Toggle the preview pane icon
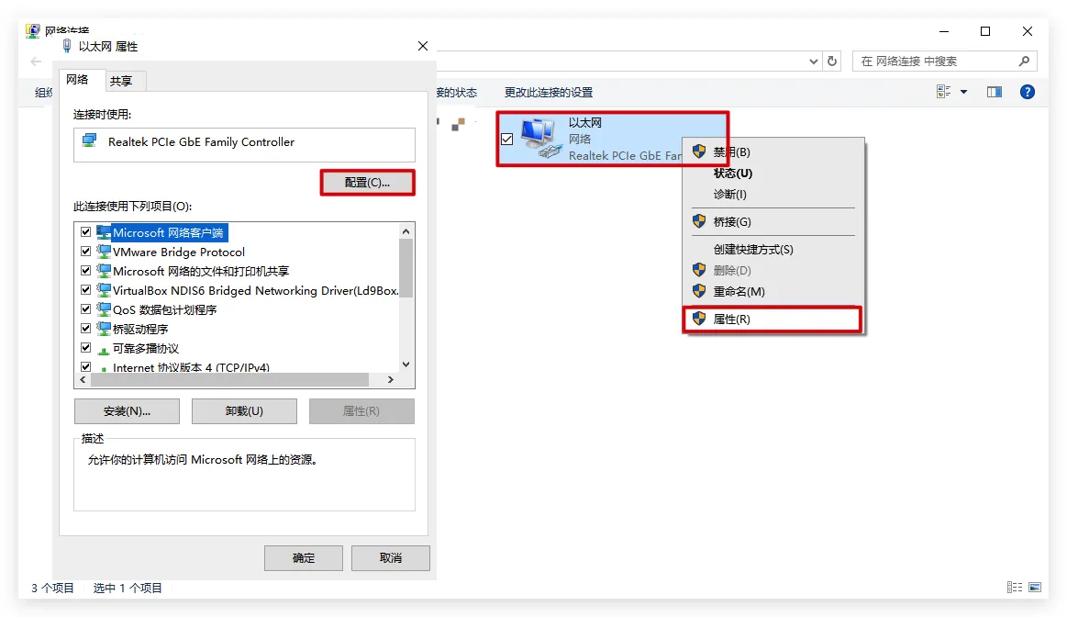Viewport: 1067px width, 617px height. pyautogui.click(x=995, y=92)
